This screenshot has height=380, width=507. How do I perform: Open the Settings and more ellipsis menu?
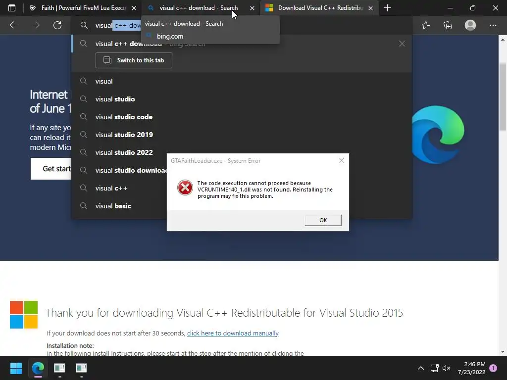493,25
